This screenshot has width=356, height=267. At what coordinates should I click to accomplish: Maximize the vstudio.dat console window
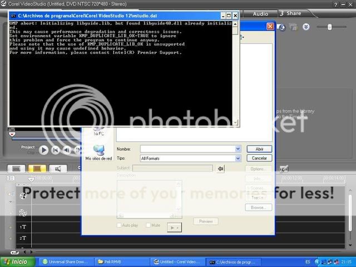click(229, 16)
